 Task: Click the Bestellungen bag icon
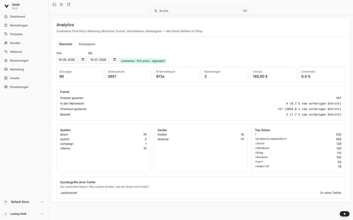click(x=6, y=25)
